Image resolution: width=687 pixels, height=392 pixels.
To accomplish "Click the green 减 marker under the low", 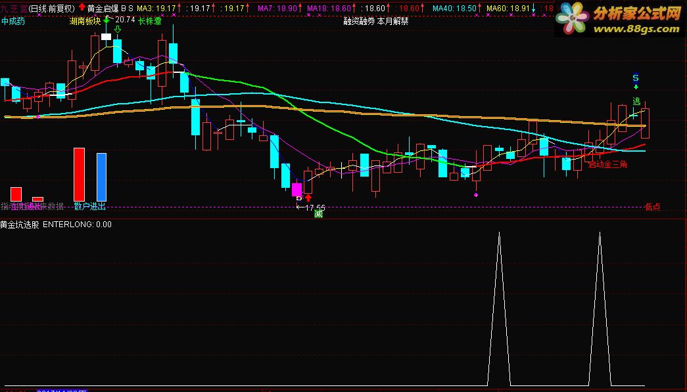I will [319, 213].
